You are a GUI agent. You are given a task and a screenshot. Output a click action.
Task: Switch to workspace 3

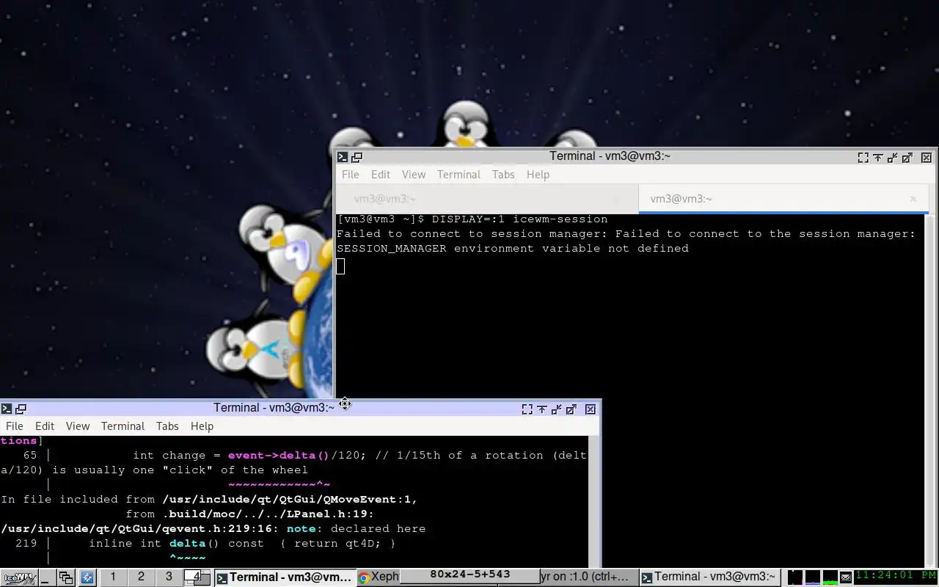[x=169, y=577]
